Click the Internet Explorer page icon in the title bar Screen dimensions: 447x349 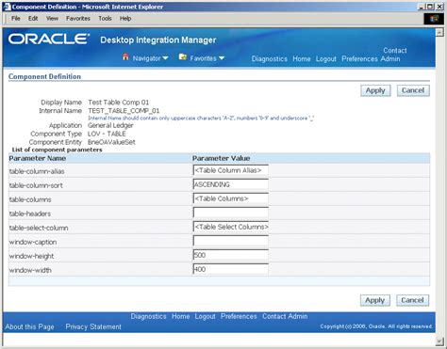(7, 7)
